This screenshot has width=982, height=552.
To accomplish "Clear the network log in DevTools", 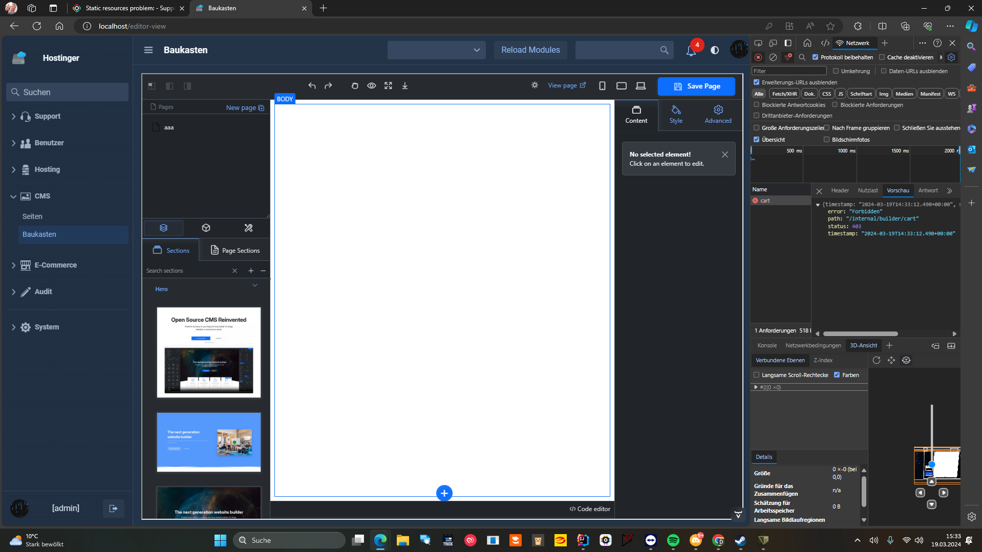I will 773,57.
